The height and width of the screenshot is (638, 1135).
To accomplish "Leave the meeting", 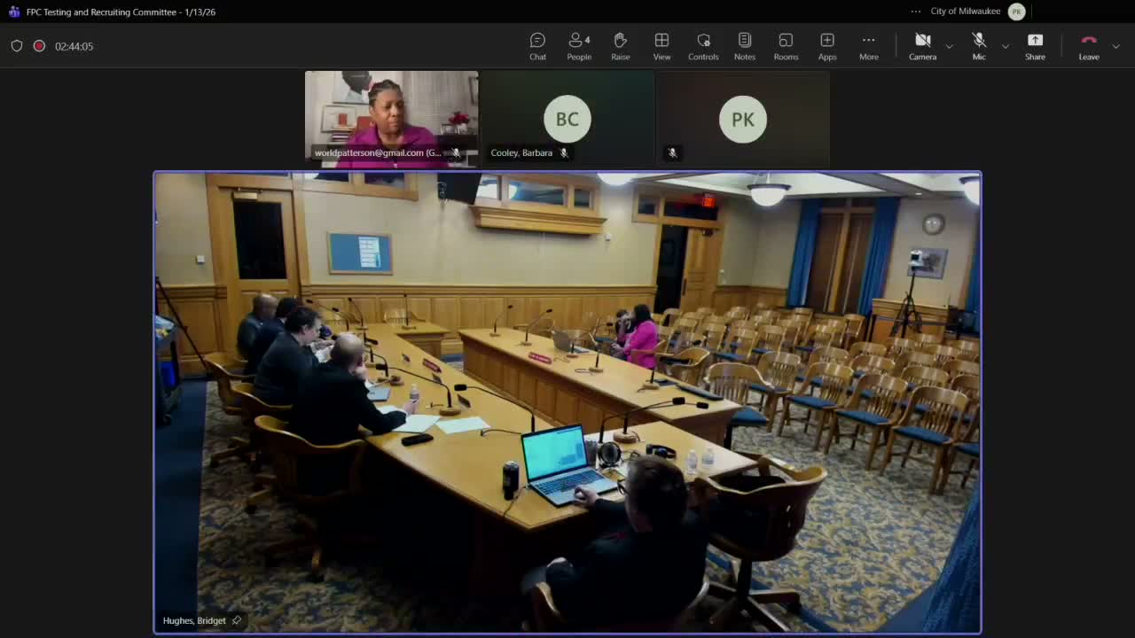I will point(1089,46).
